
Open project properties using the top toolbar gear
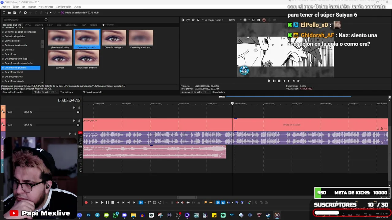(x=25, y=13)
